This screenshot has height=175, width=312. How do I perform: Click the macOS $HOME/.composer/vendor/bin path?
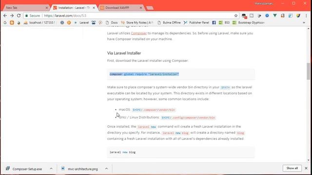(154, 110)
